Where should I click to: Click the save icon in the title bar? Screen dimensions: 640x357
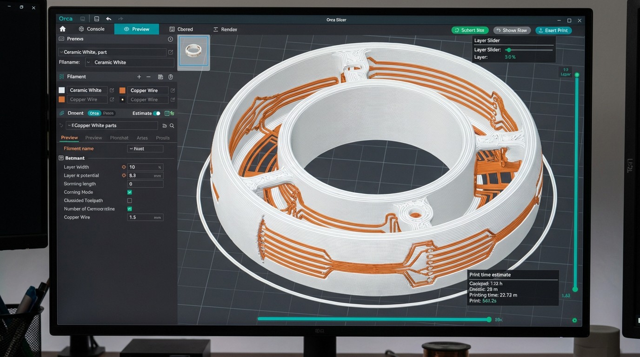click(x=96, y=19)
